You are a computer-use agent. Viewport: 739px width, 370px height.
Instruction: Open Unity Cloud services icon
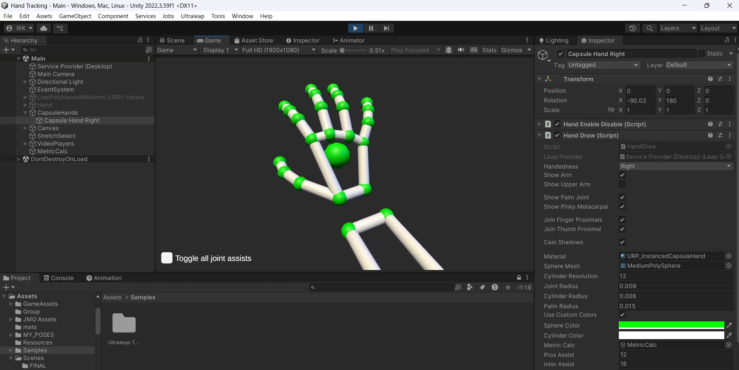point(44,28)
